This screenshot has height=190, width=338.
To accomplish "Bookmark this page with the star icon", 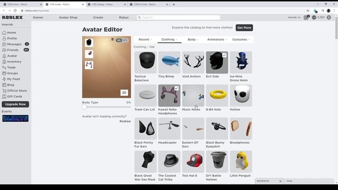I will coord(308,11).
